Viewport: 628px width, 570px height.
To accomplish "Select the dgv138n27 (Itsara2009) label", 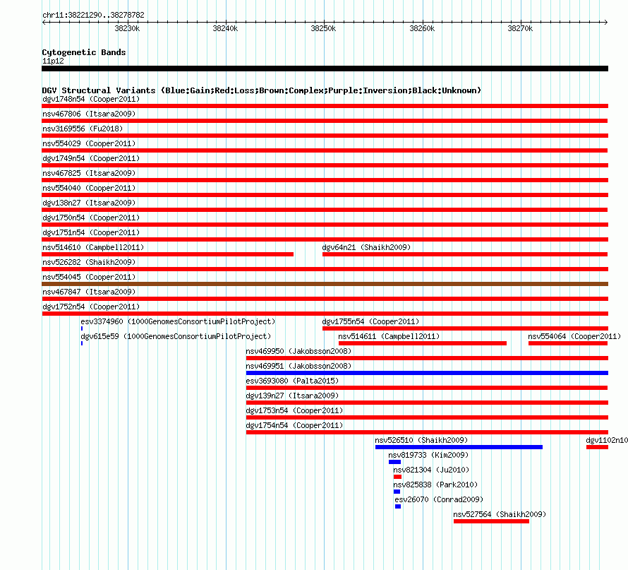I will [x=89, y=203].
